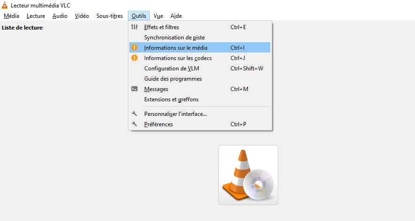Open Guide des programmes
415x221 pixels.
pyautogui.click(x=173, y=79)
